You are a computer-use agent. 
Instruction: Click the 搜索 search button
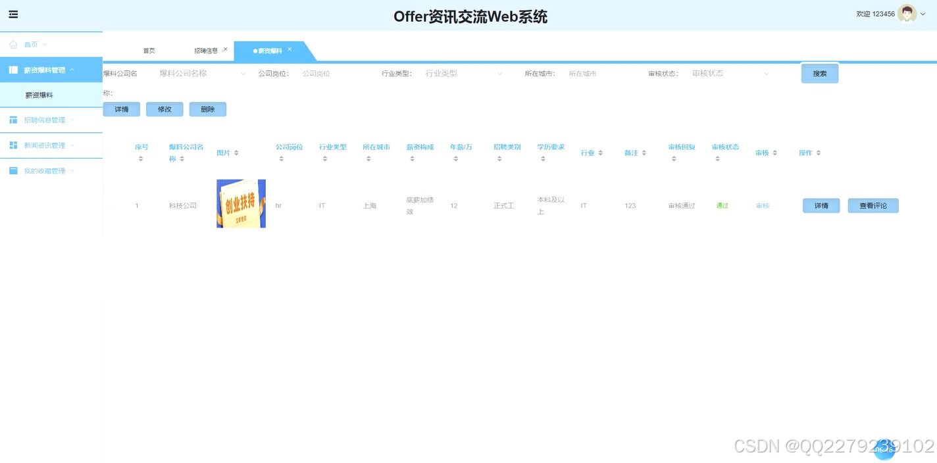(819, 73)
